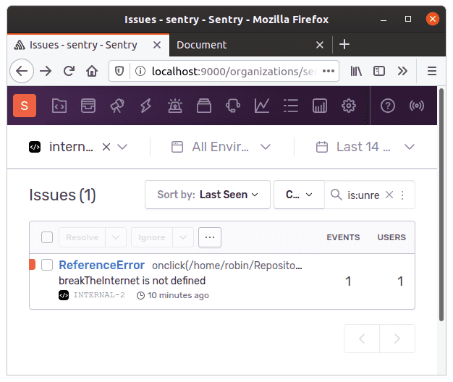Go to the previous page of issues
Viewport: 453px width, 382px height.
pyautogui.click(x=362, y=339)
